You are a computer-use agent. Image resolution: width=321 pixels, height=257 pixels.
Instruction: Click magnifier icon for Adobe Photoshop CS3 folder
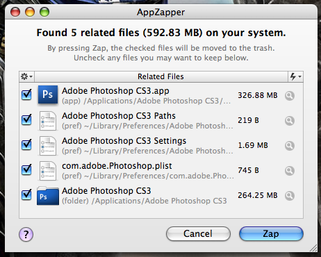click(290, 196)
